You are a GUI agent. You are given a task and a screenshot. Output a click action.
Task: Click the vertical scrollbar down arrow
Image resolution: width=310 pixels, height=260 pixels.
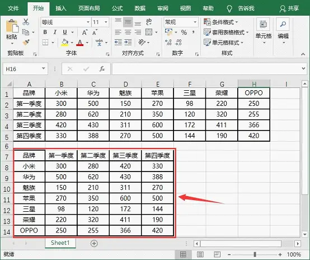[x=304, y=234]
